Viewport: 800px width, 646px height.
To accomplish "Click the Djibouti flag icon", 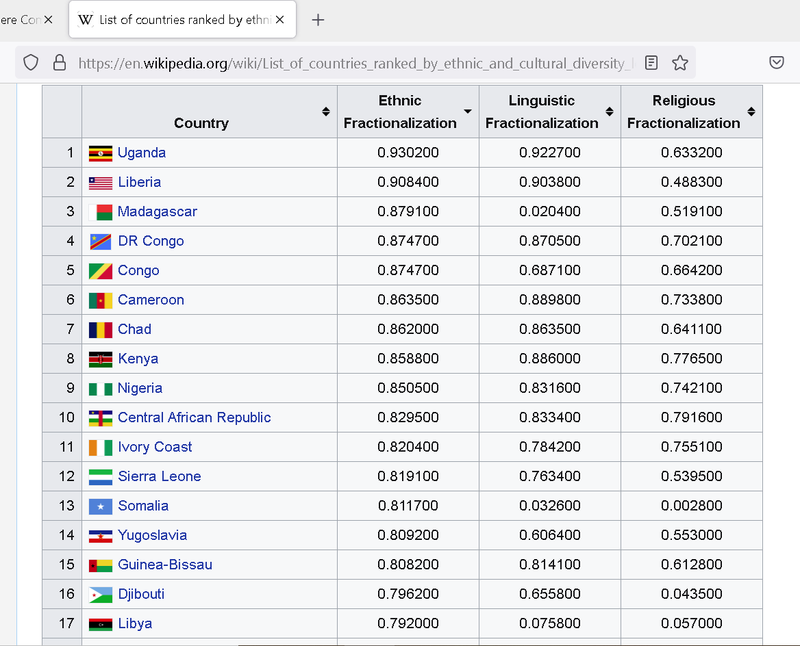I will (101, 595).
